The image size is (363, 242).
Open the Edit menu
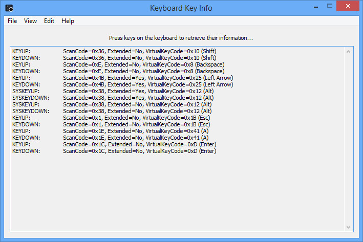49,21
